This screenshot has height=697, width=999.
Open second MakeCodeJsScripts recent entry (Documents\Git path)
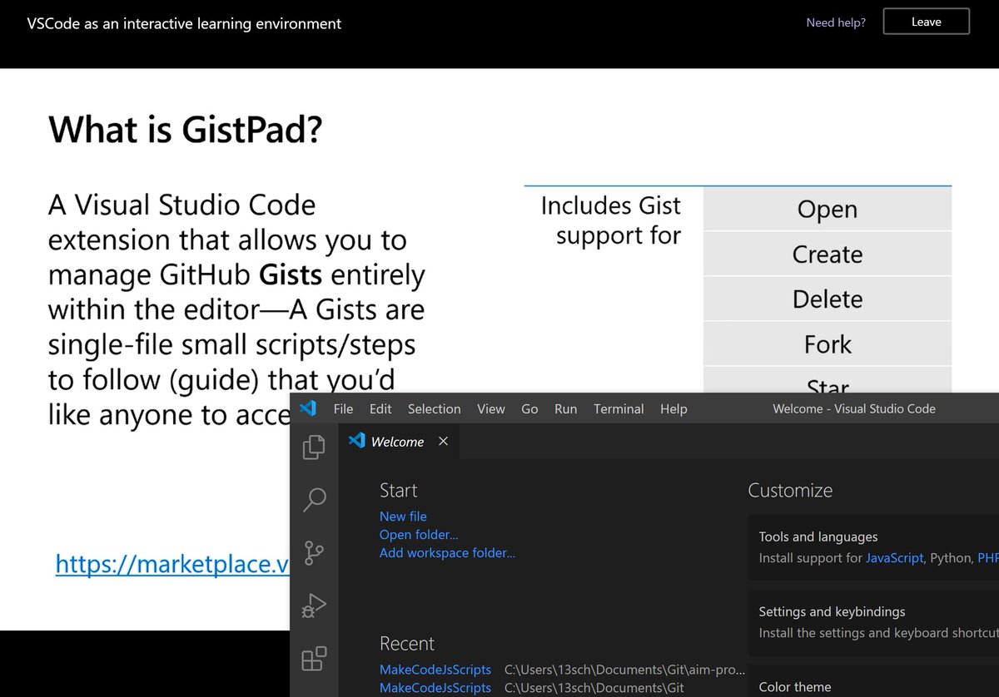pyautogui.click(x=435, y=688)
